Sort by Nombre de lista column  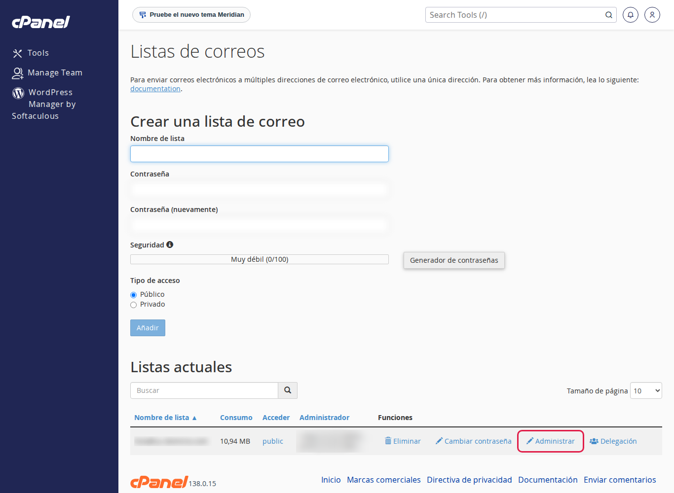pyautogui.click(x=165, y=418)
